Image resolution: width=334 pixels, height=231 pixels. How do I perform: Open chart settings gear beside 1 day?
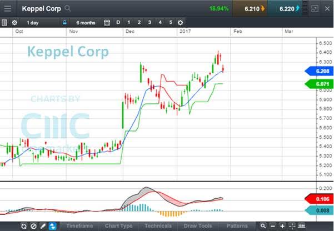pyautogui.click(x=14, y=23)
